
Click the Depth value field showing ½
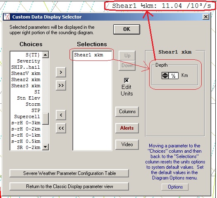(x=174, y=75)
